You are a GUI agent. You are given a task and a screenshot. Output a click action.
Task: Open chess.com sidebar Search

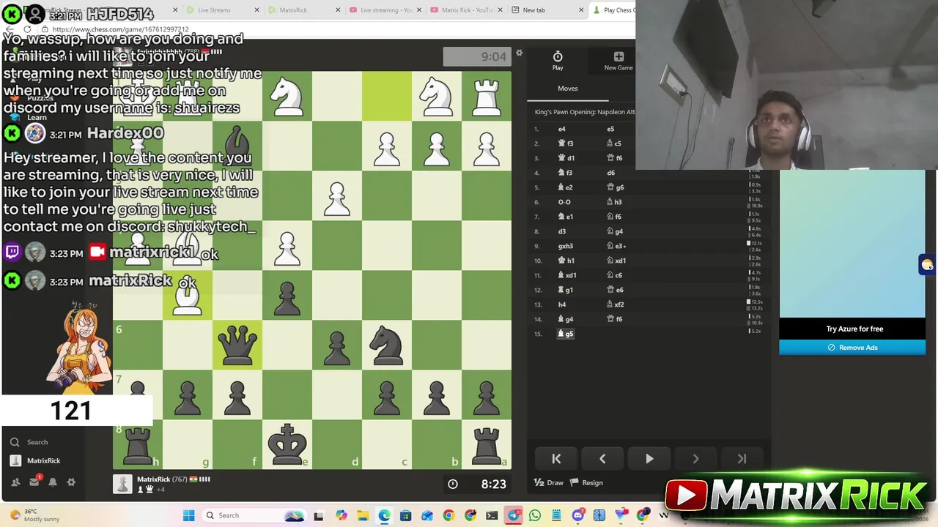tap(29, 442)
